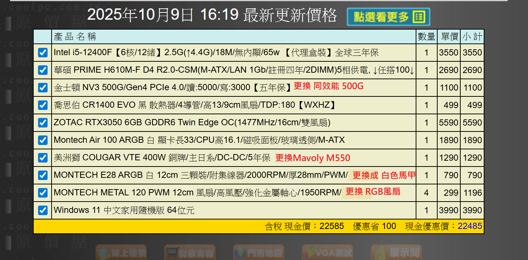Click the 更換 同效能 500G red note
The image size is (528, 260).
pyautogui.click(x=329, y=86)
